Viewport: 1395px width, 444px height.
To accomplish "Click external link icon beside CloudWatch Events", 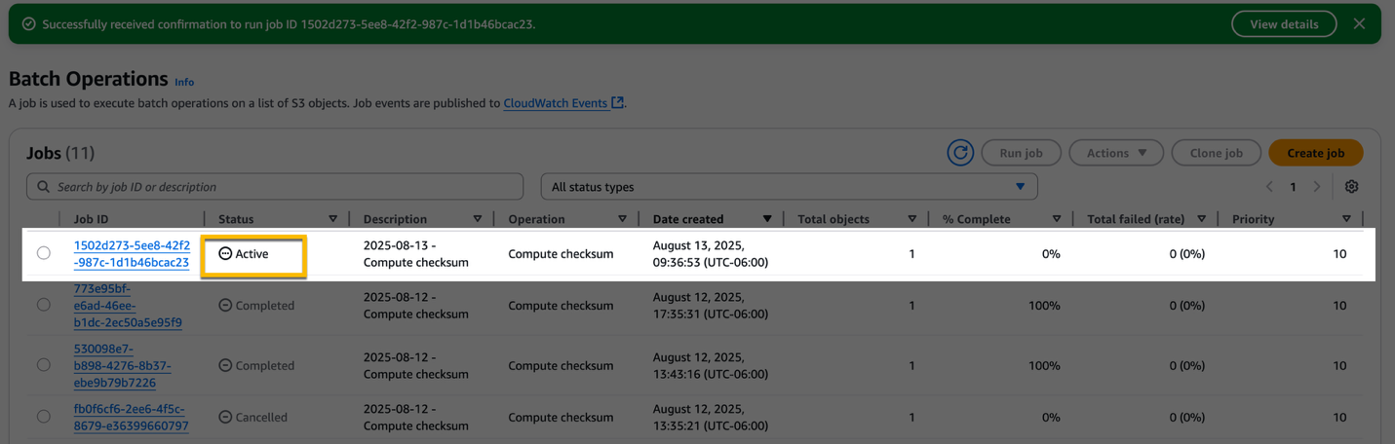I will [x=617, y=102].
